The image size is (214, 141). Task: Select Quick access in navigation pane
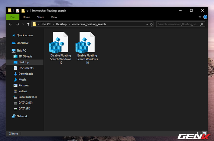[23, 35]
